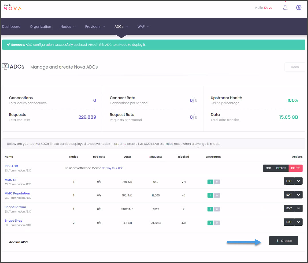Open the MMO LE name link
308x263 pixels.
pos(10,180)
